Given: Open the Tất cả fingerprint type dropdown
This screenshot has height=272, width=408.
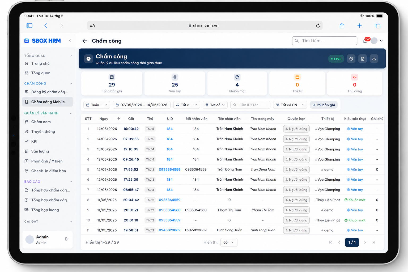Looking at the screenshot, I should point(215,105).
